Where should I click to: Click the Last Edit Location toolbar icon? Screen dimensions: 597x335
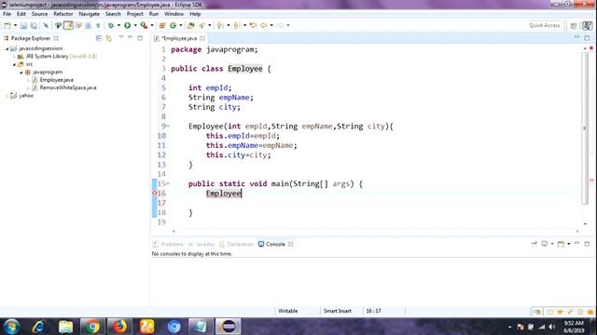pos(253,25)
